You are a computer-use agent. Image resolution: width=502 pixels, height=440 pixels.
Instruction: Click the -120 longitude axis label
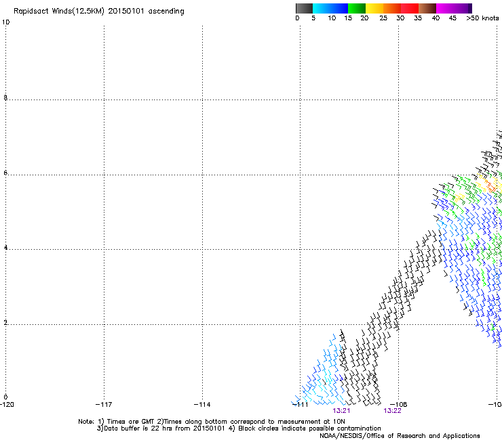7,405
